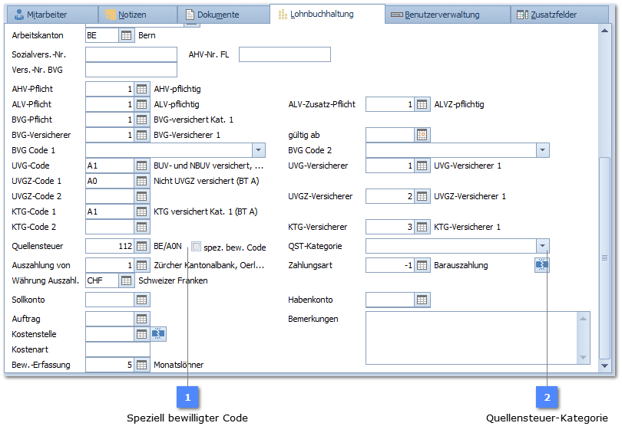The image size is (622, 436).
Task: Expand the BVG Code 1 dropdown
Action: coord(258,150)
